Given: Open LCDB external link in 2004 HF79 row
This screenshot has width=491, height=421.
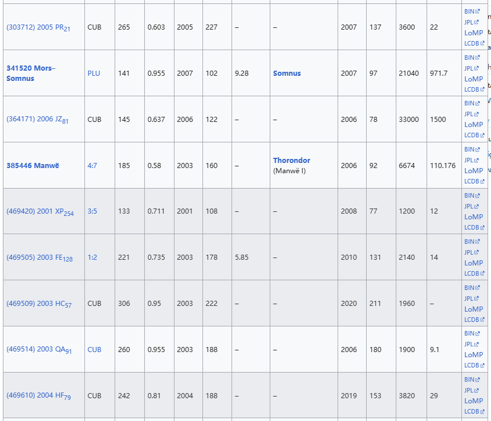Looking at the screenshot, I should 472,411.
